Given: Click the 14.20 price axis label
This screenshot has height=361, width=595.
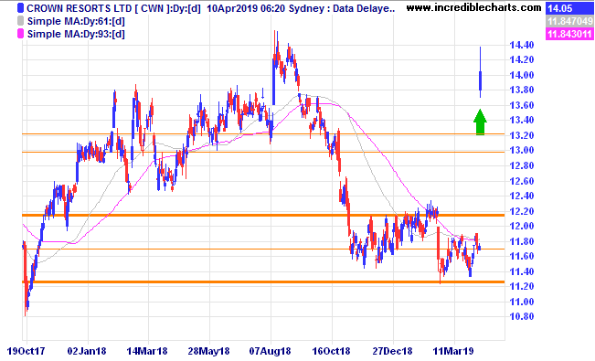Looking at the screenshot, I should pyautogui.click(x=521, y=59).
